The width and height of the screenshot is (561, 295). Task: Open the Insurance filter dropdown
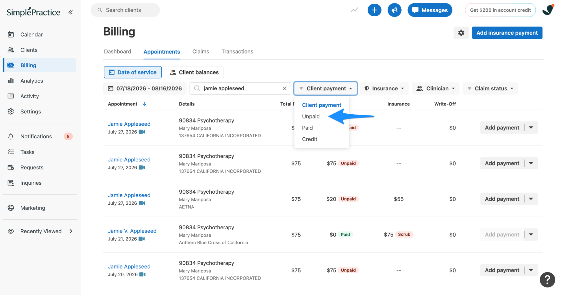[x=384, y=88]
